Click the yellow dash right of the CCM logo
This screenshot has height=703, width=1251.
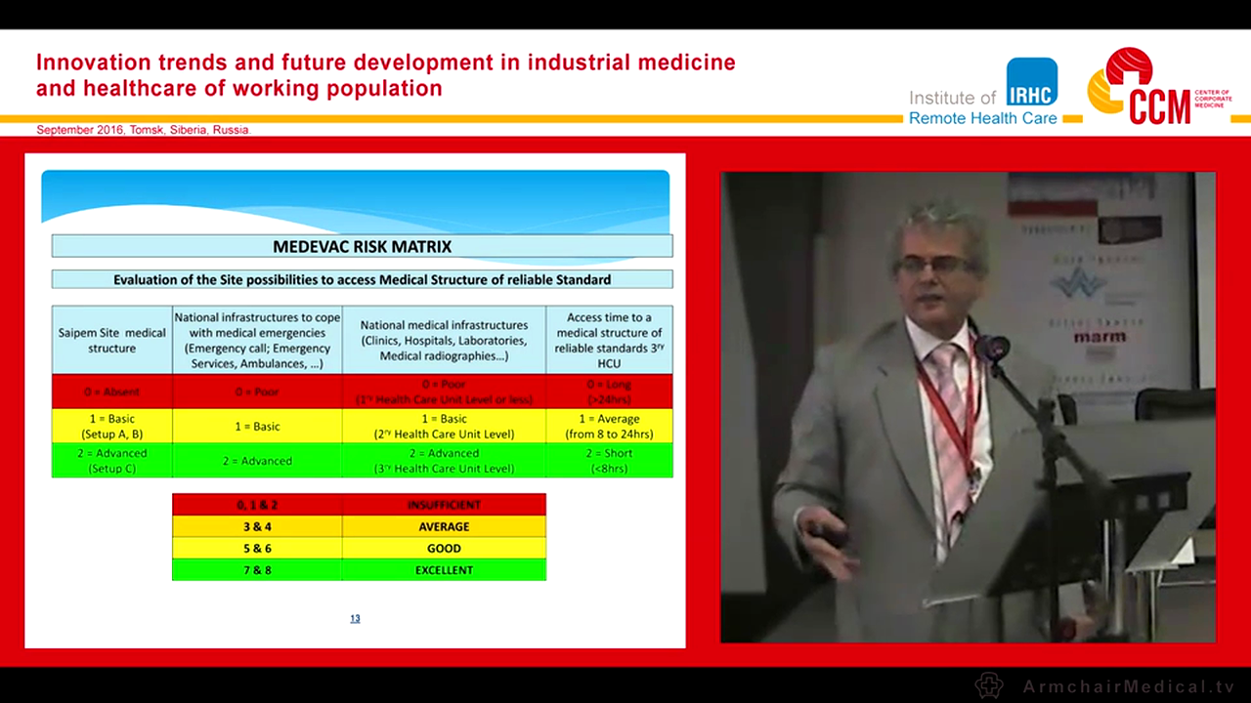point(1240,118)
